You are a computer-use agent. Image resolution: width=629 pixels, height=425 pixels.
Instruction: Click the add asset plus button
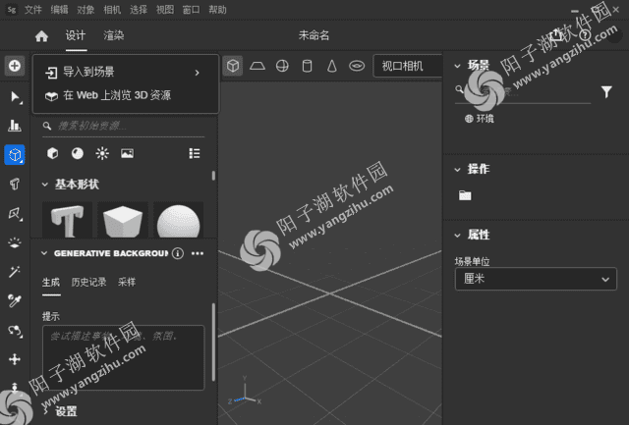point(15,66)
